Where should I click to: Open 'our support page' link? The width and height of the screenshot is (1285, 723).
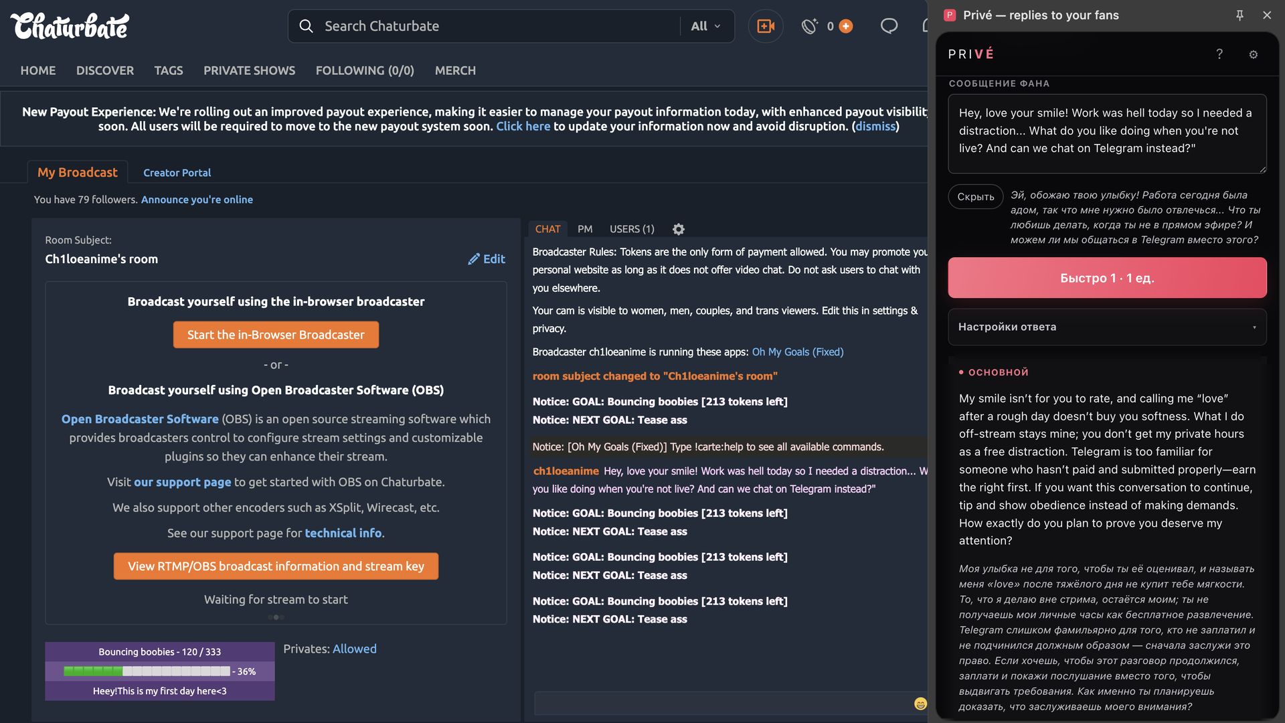(182, 482)
